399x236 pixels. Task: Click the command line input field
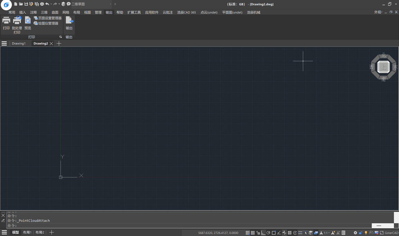pyautogui.click(x=187, y=225)
